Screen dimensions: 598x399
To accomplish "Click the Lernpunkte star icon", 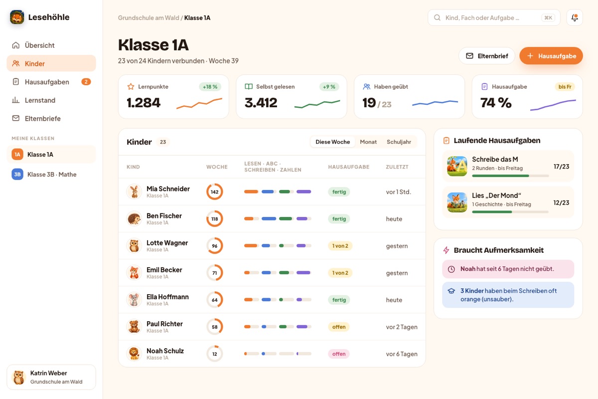I will pos(131,86).
